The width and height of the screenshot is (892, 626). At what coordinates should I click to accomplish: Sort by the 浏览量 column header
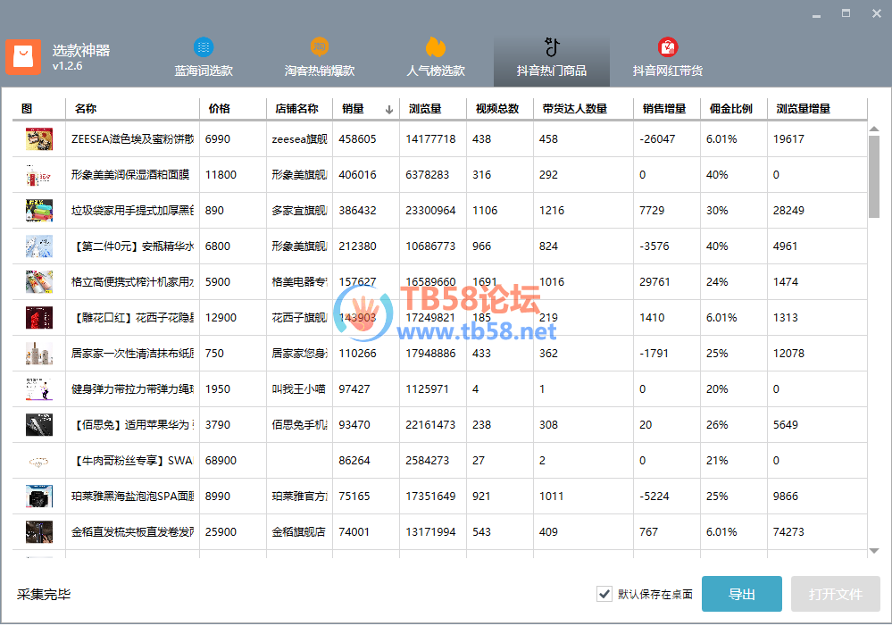coord(433,109)
